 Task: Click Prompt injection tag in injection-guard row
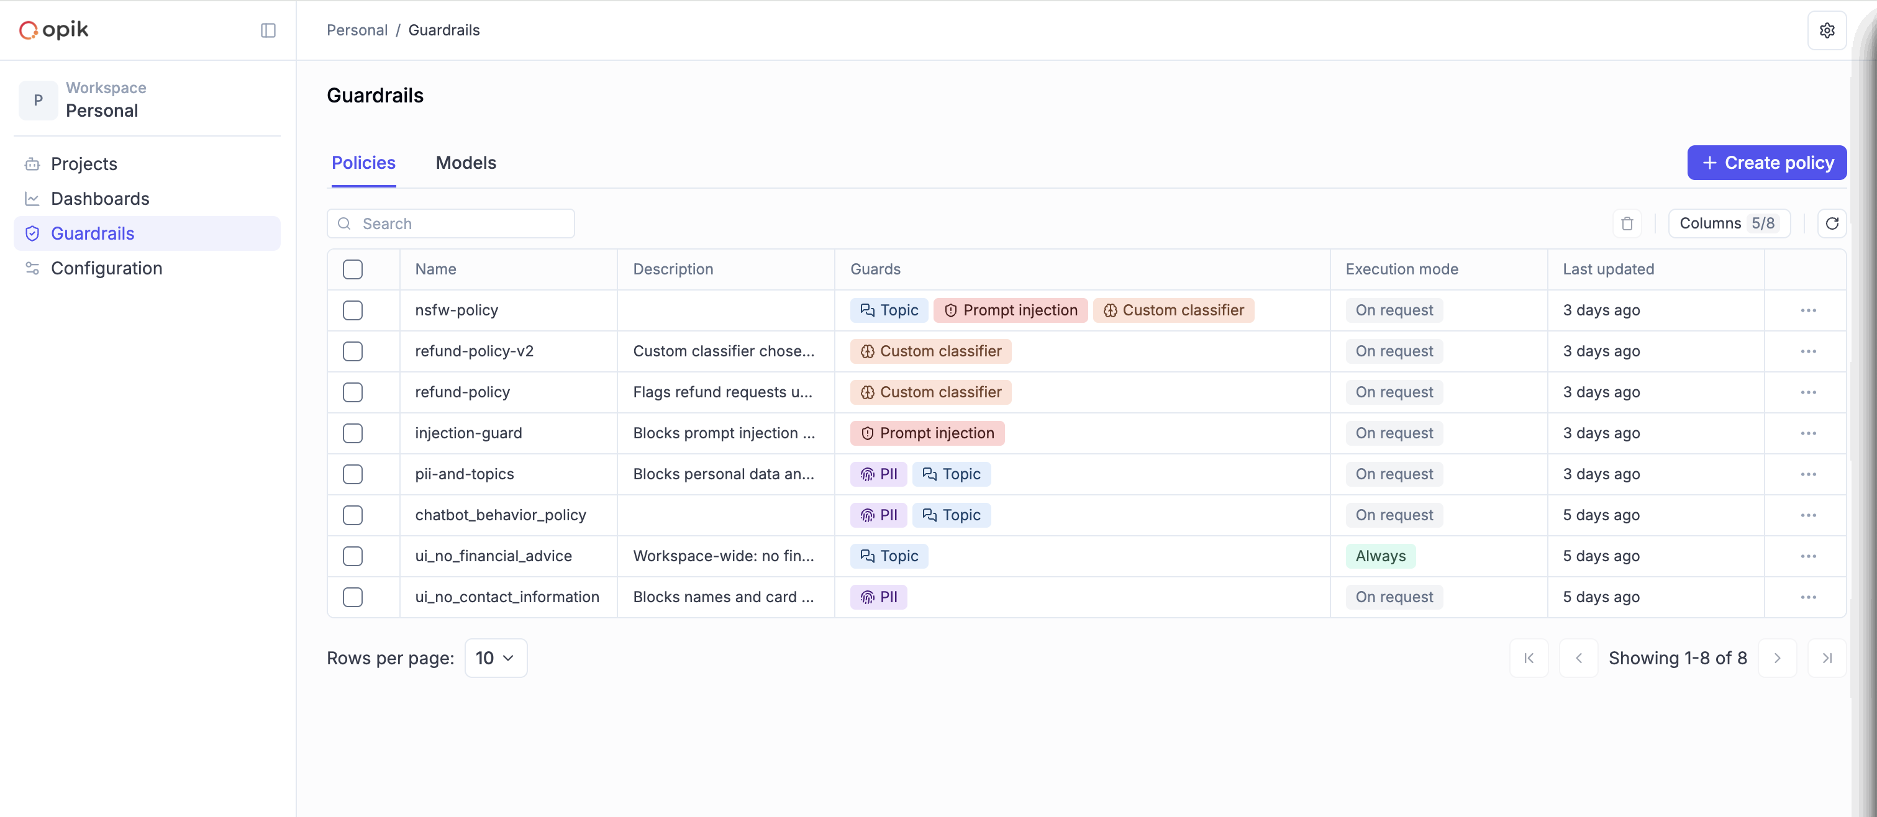(927, 433)
